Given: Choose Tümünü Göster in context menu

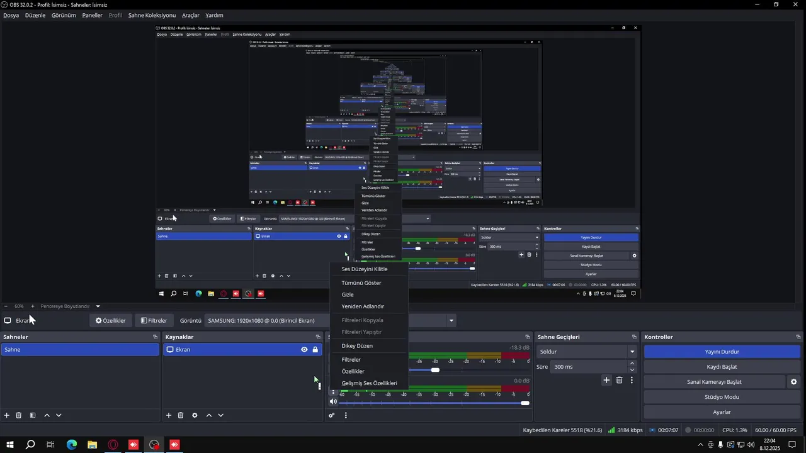Looking at the screenshot, I should point(370,283).
